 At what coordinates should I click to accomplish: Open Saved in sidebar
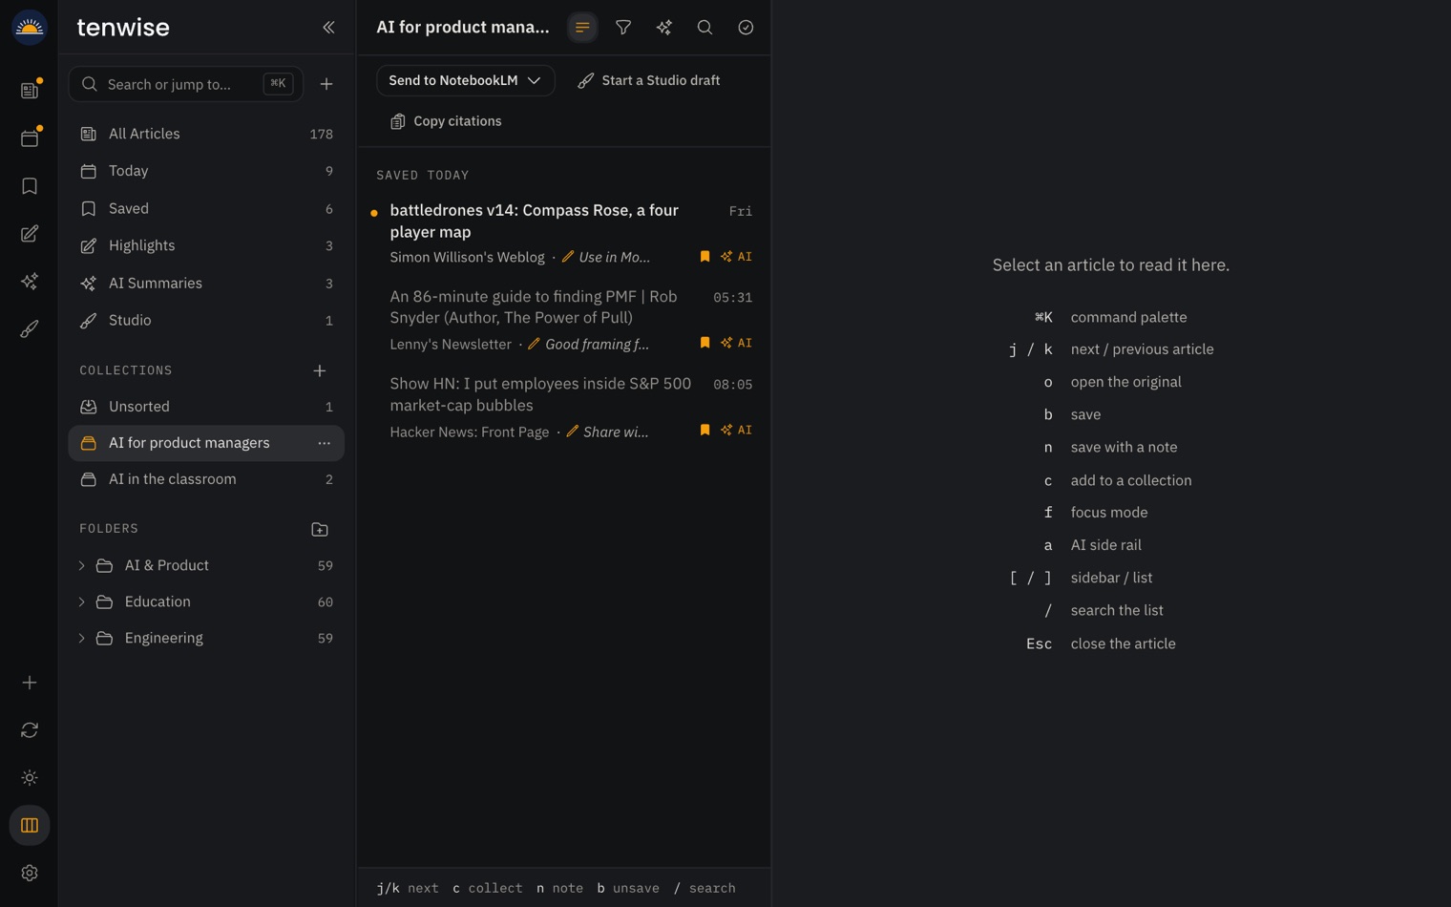(206, 208)
